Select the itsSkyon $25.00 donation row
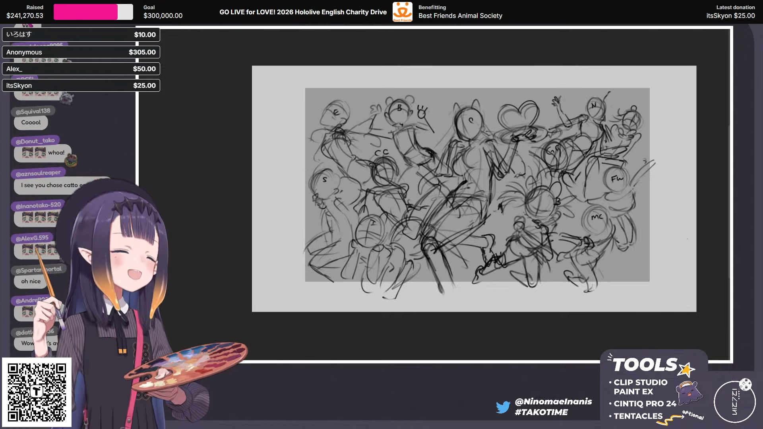763x429 pixels. pyautogui.click(x=81, y=85)
